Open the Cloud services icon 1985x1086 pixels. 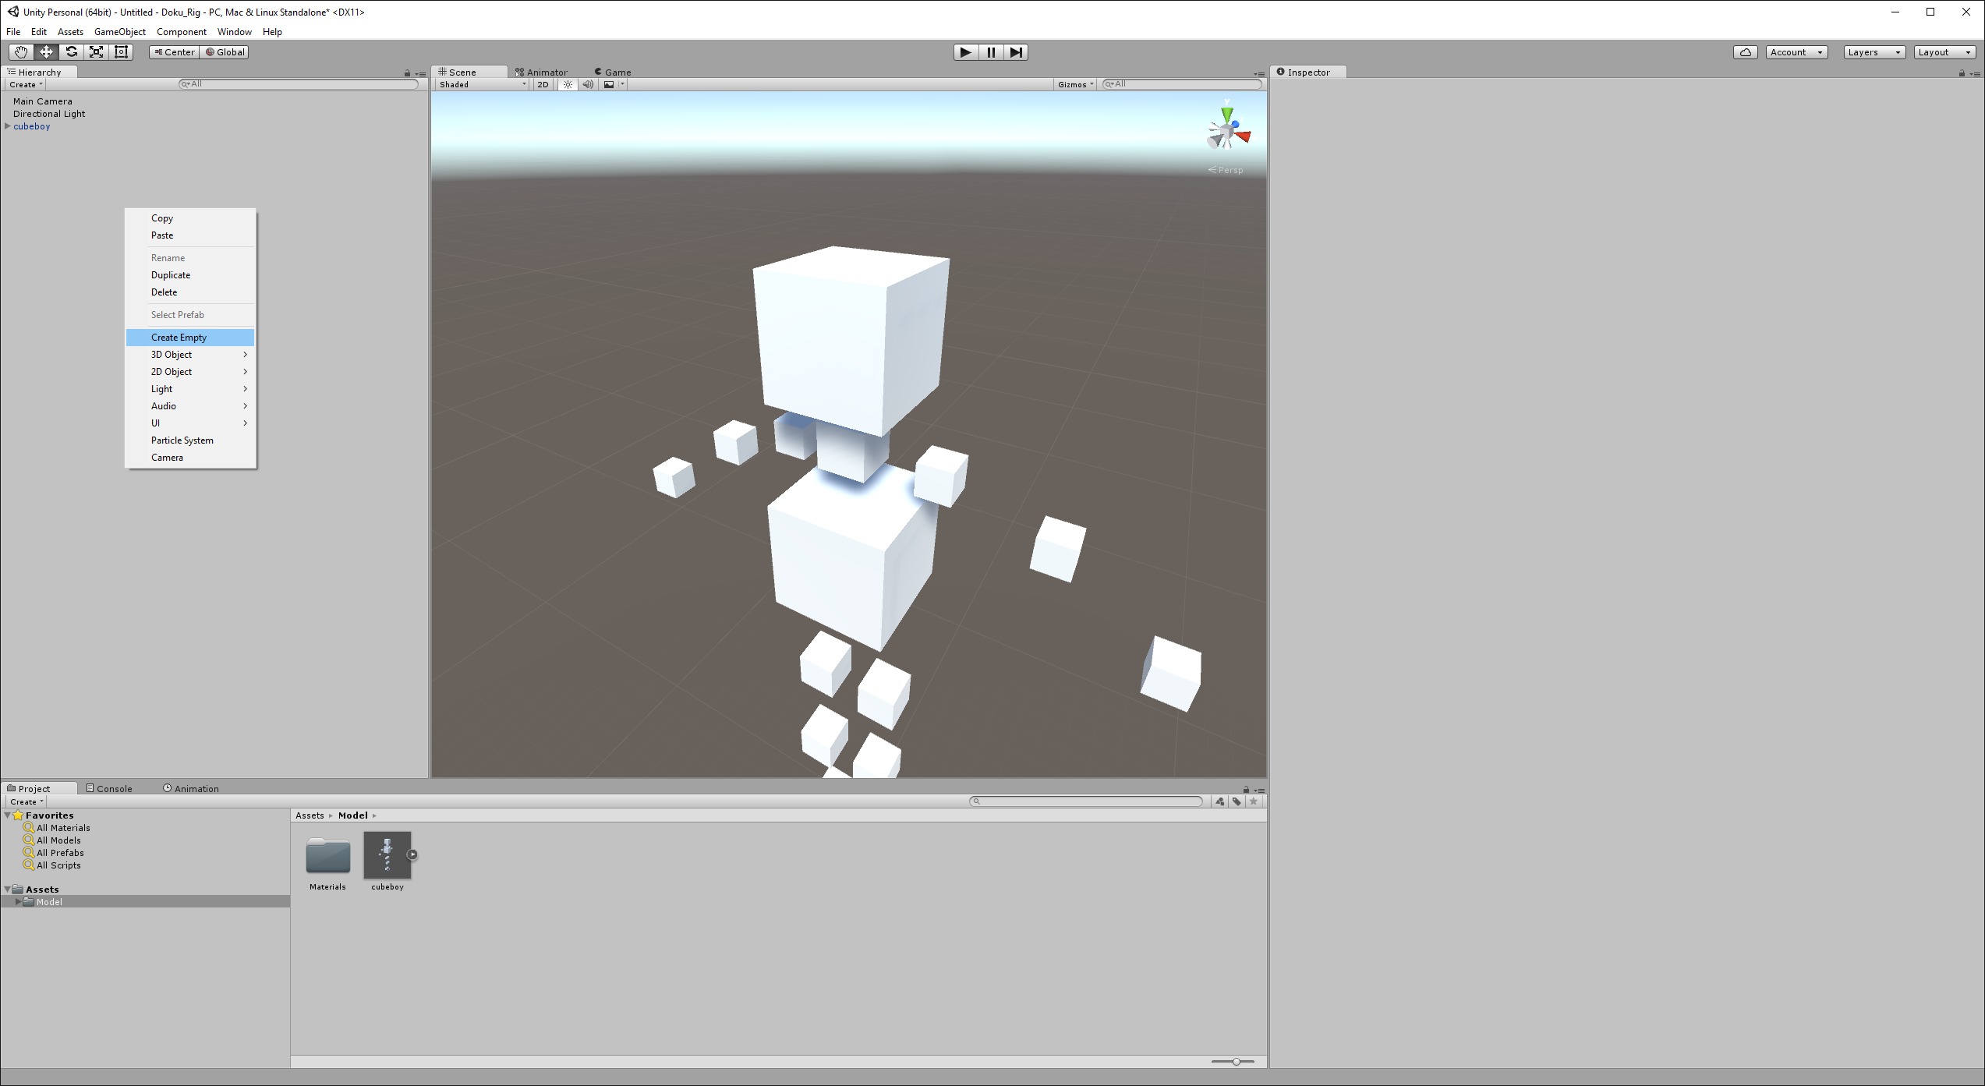(1745, 52)
